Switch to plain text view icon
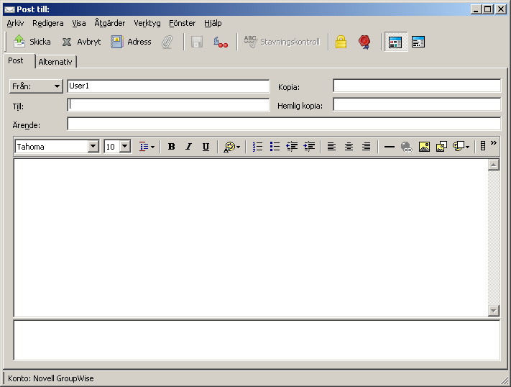The image size is (511, 387). pos(418,42)
